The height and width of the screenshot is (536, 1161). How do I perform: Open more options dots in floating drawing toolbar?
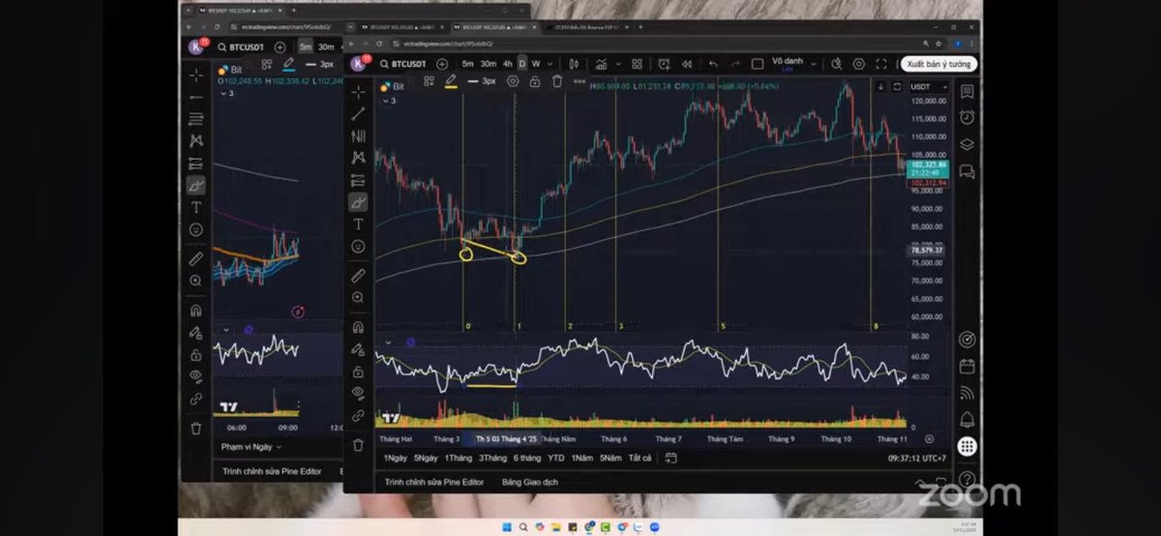580,81
